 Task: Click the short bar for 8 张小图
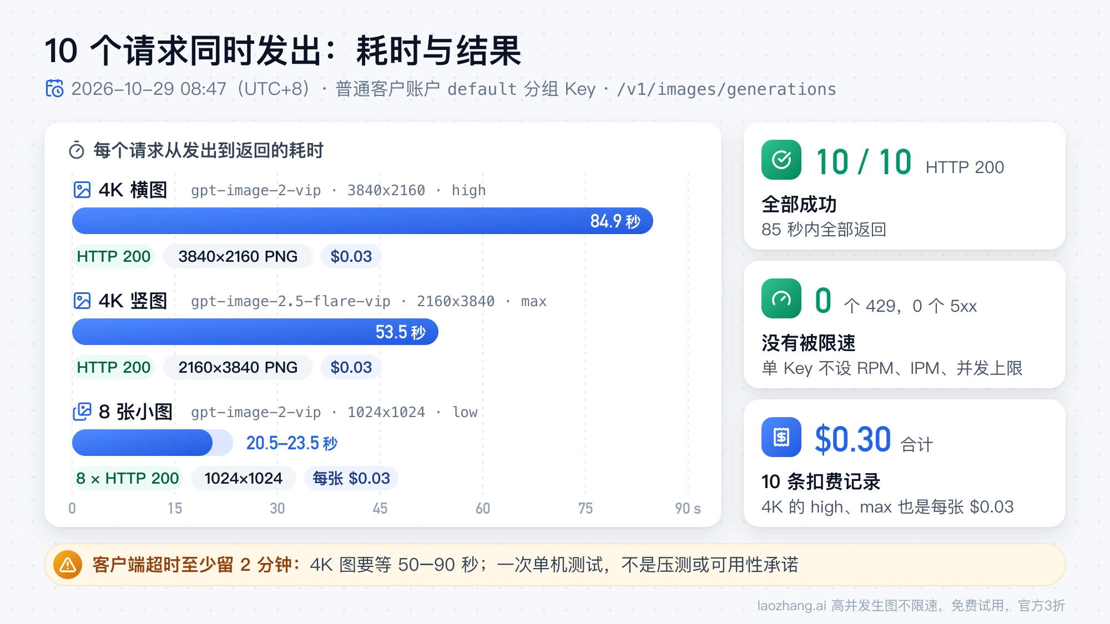[x=152, y=443]
